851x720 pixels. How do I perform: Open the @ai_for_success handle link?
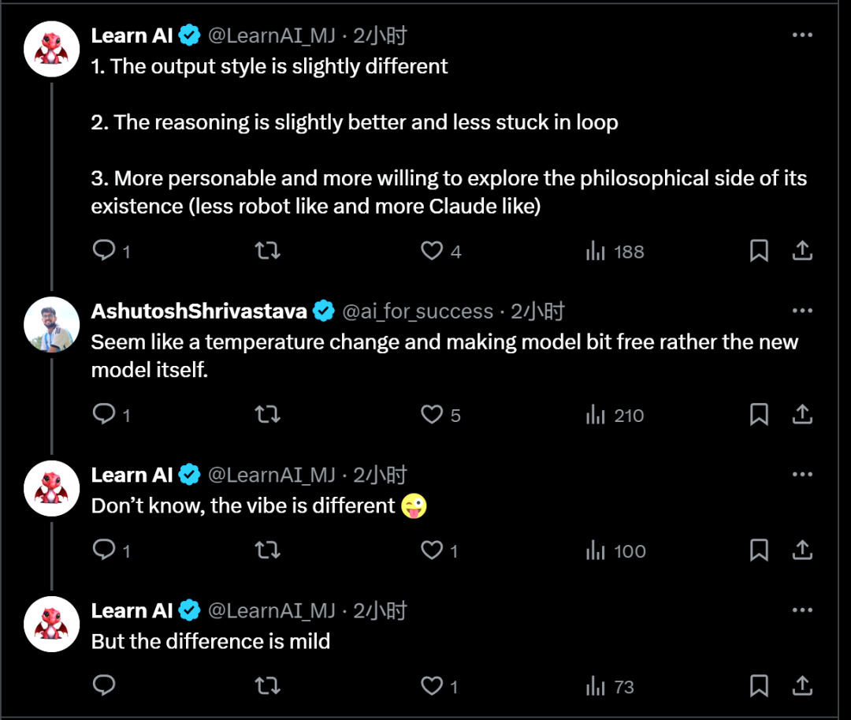[418, 312]
